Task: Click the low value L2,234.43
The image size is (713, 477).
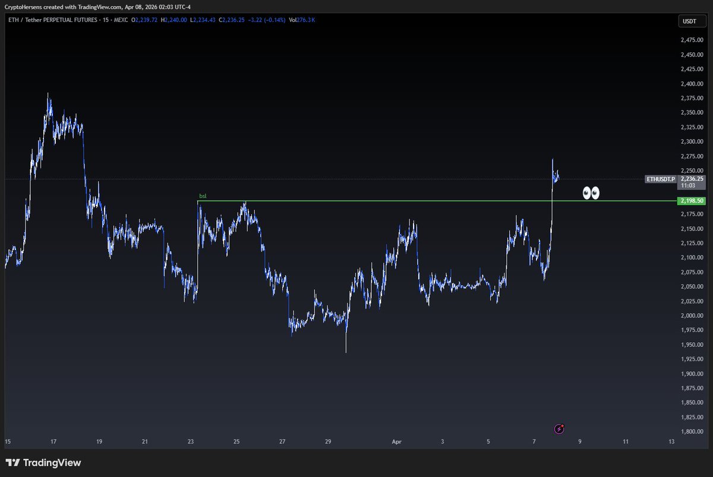Action: tap(202, 20)
